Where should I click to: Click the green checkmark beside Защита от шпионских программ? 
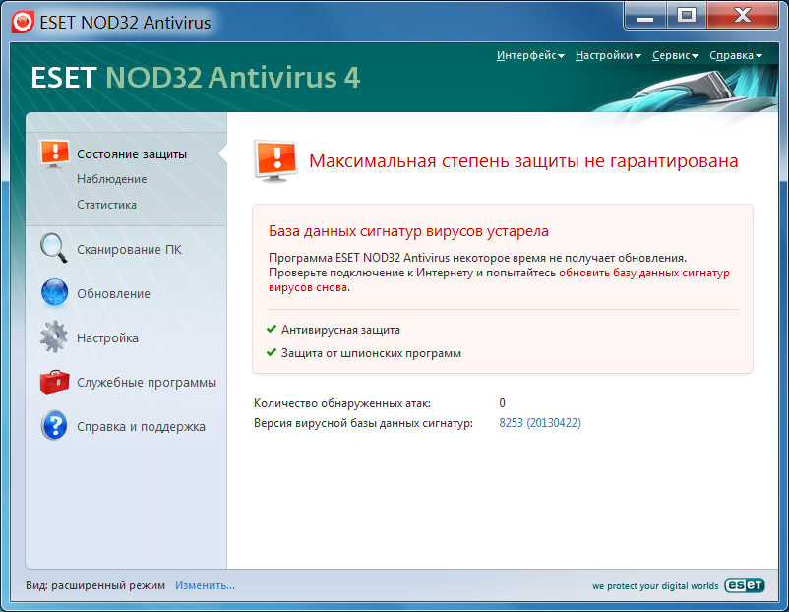(272, 352)
